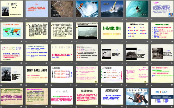Select the world map slide 8

[x=12, y=31]
